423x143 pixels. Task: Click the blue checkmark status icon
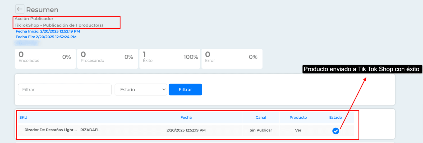click(335, 131)
